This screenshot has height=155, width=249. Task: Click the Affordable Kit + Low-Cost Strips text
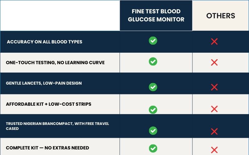(49, 104)
